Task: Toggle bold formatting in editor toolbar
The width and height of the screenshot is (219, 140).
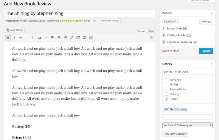Action: (8, 38)
